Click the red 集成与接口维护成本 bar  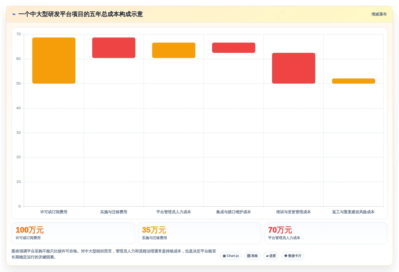click(233, 48)
